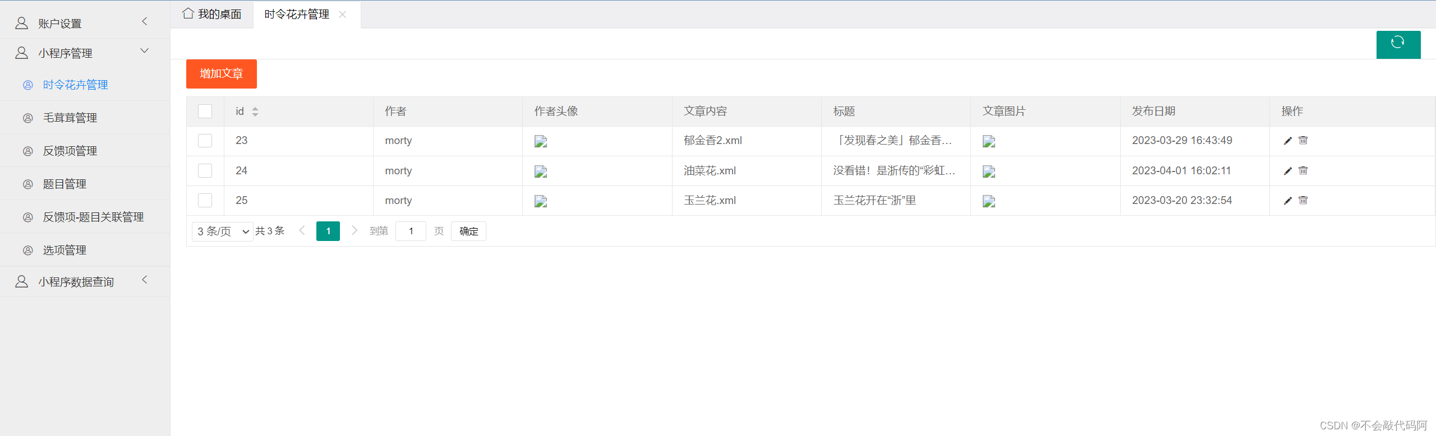This screenshot has height=436, width=1436.
Task: Click the author avatar image in row 23
Action: coord(541,141)
